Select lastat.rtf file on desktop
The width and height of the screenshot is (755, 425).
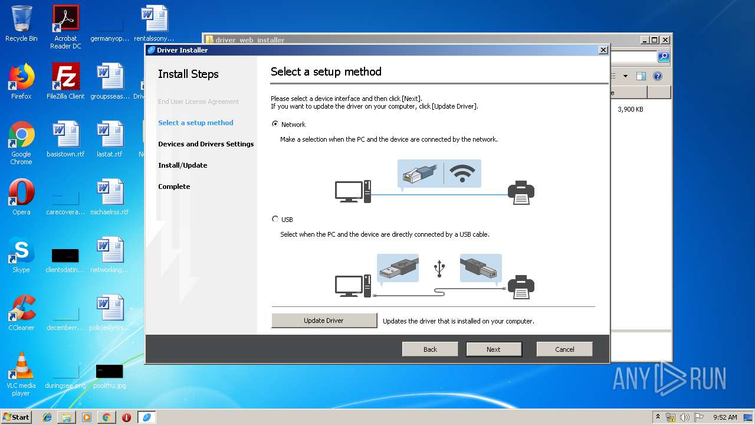110,139
